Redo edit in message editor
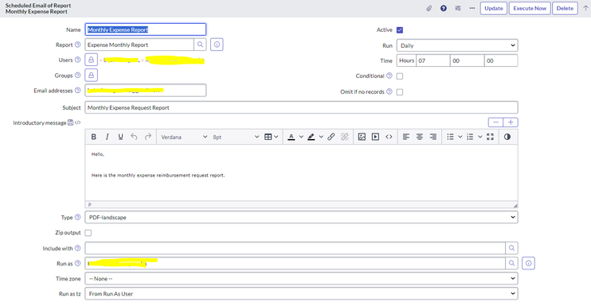 click(x=148, y=137)
